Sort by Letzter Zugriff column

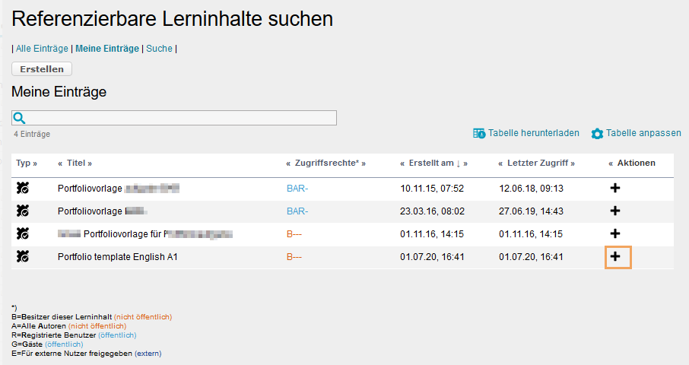pyautogui.click(x=536, y=163)
